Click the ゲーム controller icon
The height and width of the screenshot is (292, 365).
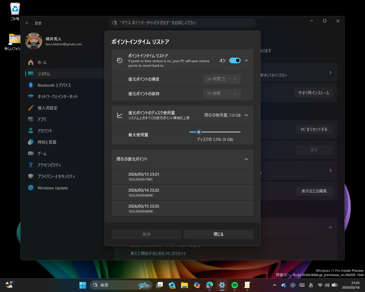(31, 153)
